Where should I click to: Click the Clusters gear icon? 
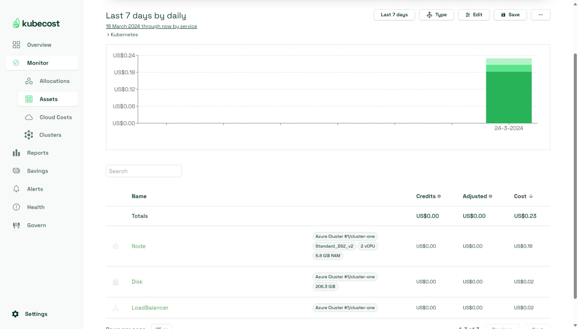pyautogui.click(x=28, y=135)
